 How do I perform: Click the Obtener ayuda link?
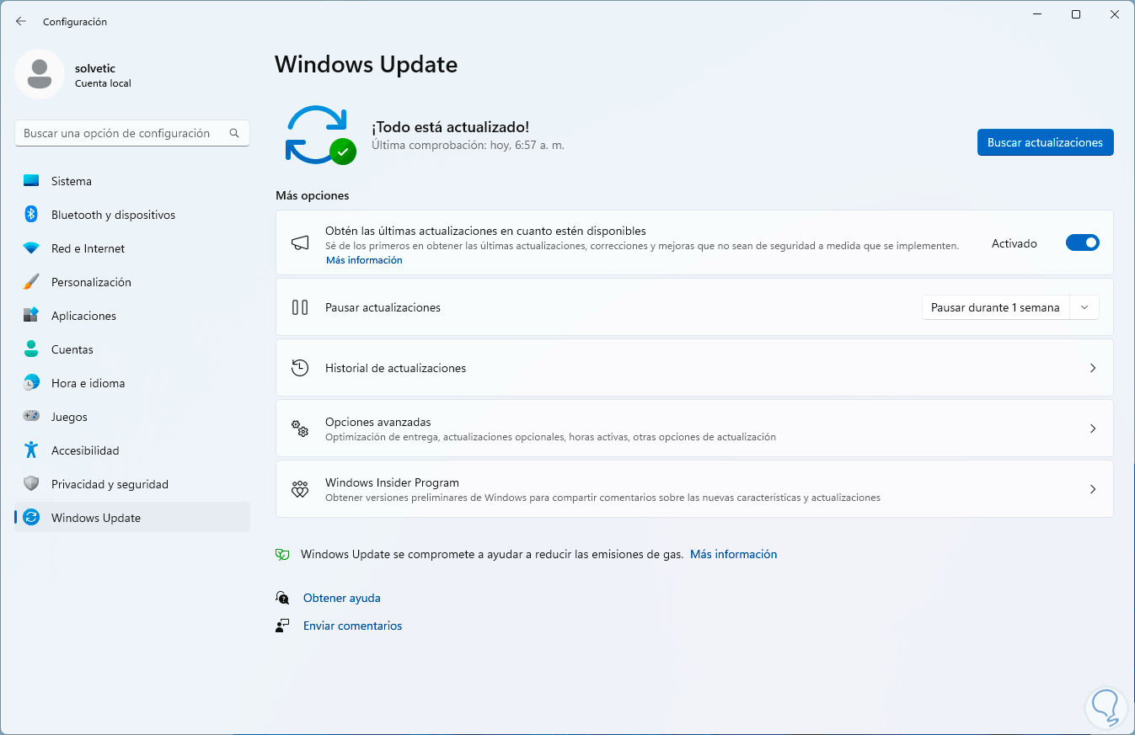pyautogui.click(x=342, y=598)
